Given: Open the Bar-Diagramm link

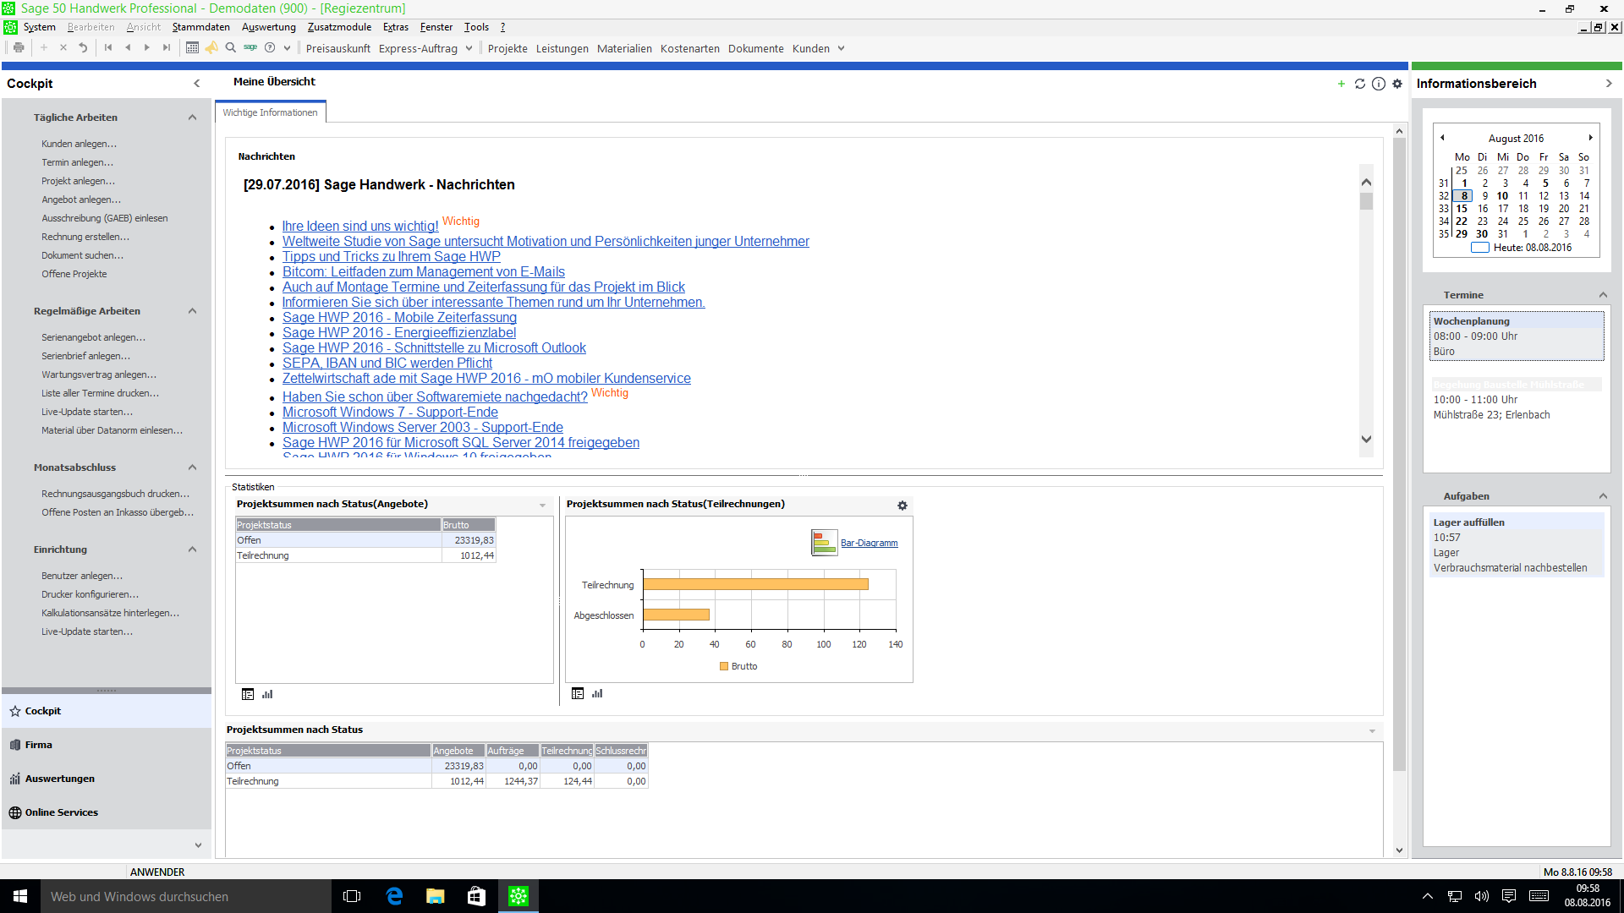Looking at the screenshot, I should coord(869,543).
